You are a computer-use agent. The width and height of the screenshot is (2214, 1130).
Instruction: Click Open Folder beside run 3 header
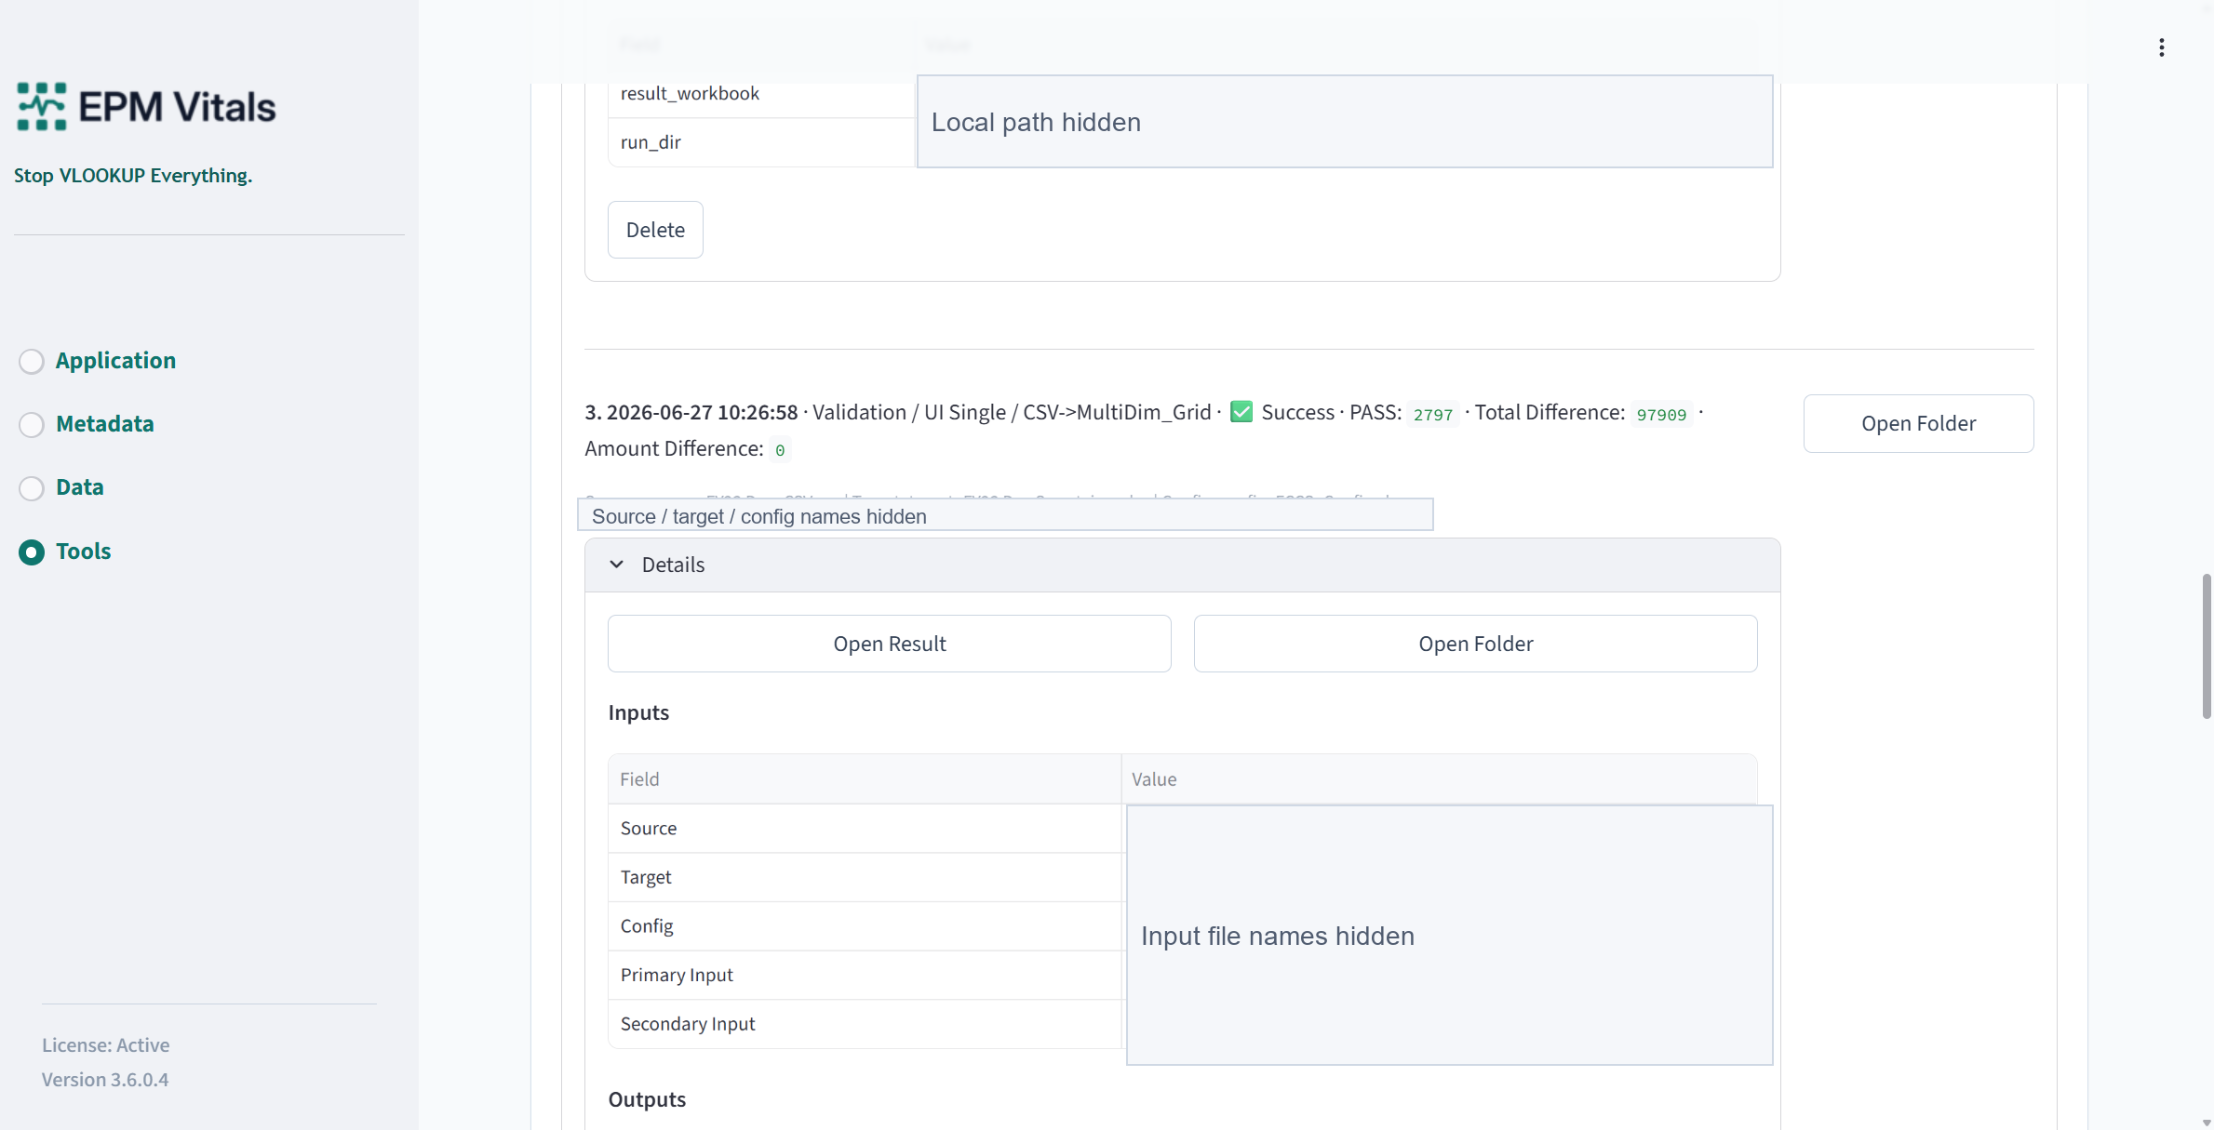tap(1918, 423)
